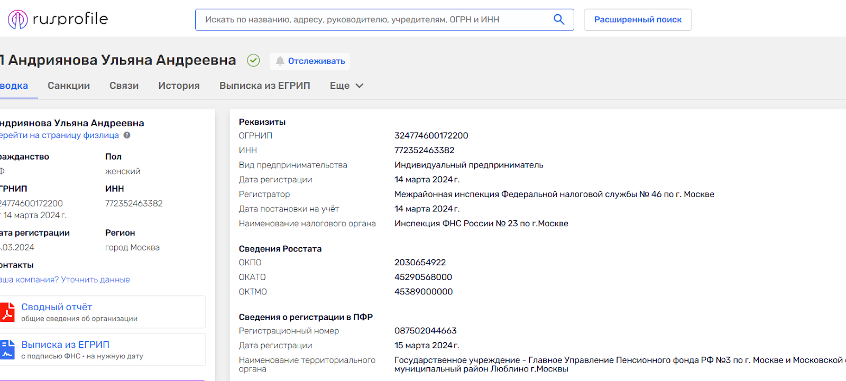The height and width of the screenshot is (381, 846).
Task: Click the sidebar ИНН value 772352463382
Action: click(134, 203)
